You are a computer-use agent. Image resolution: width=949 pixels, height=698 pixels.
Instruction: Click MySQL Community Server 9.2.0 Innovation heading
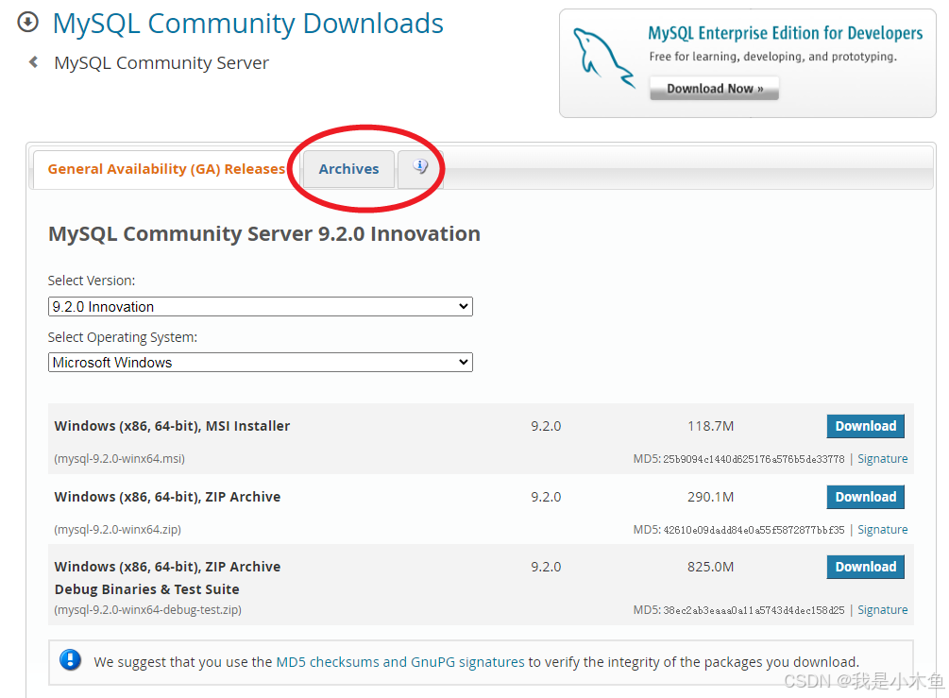[263, 233]
